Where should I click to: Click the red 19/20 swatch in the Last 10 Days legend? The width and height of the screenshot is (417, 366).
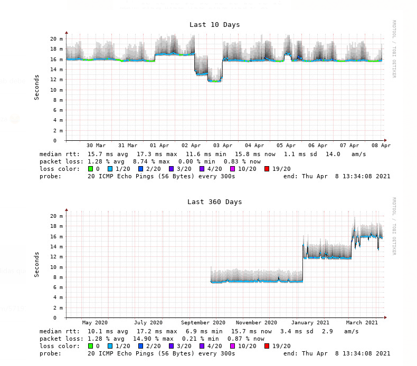coord(267,169)
